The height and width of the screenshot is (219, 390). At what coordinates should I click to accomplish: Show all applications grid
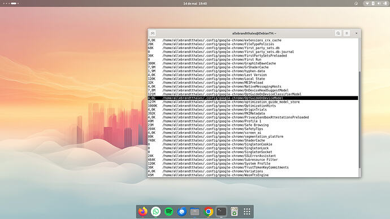(247, 212)
